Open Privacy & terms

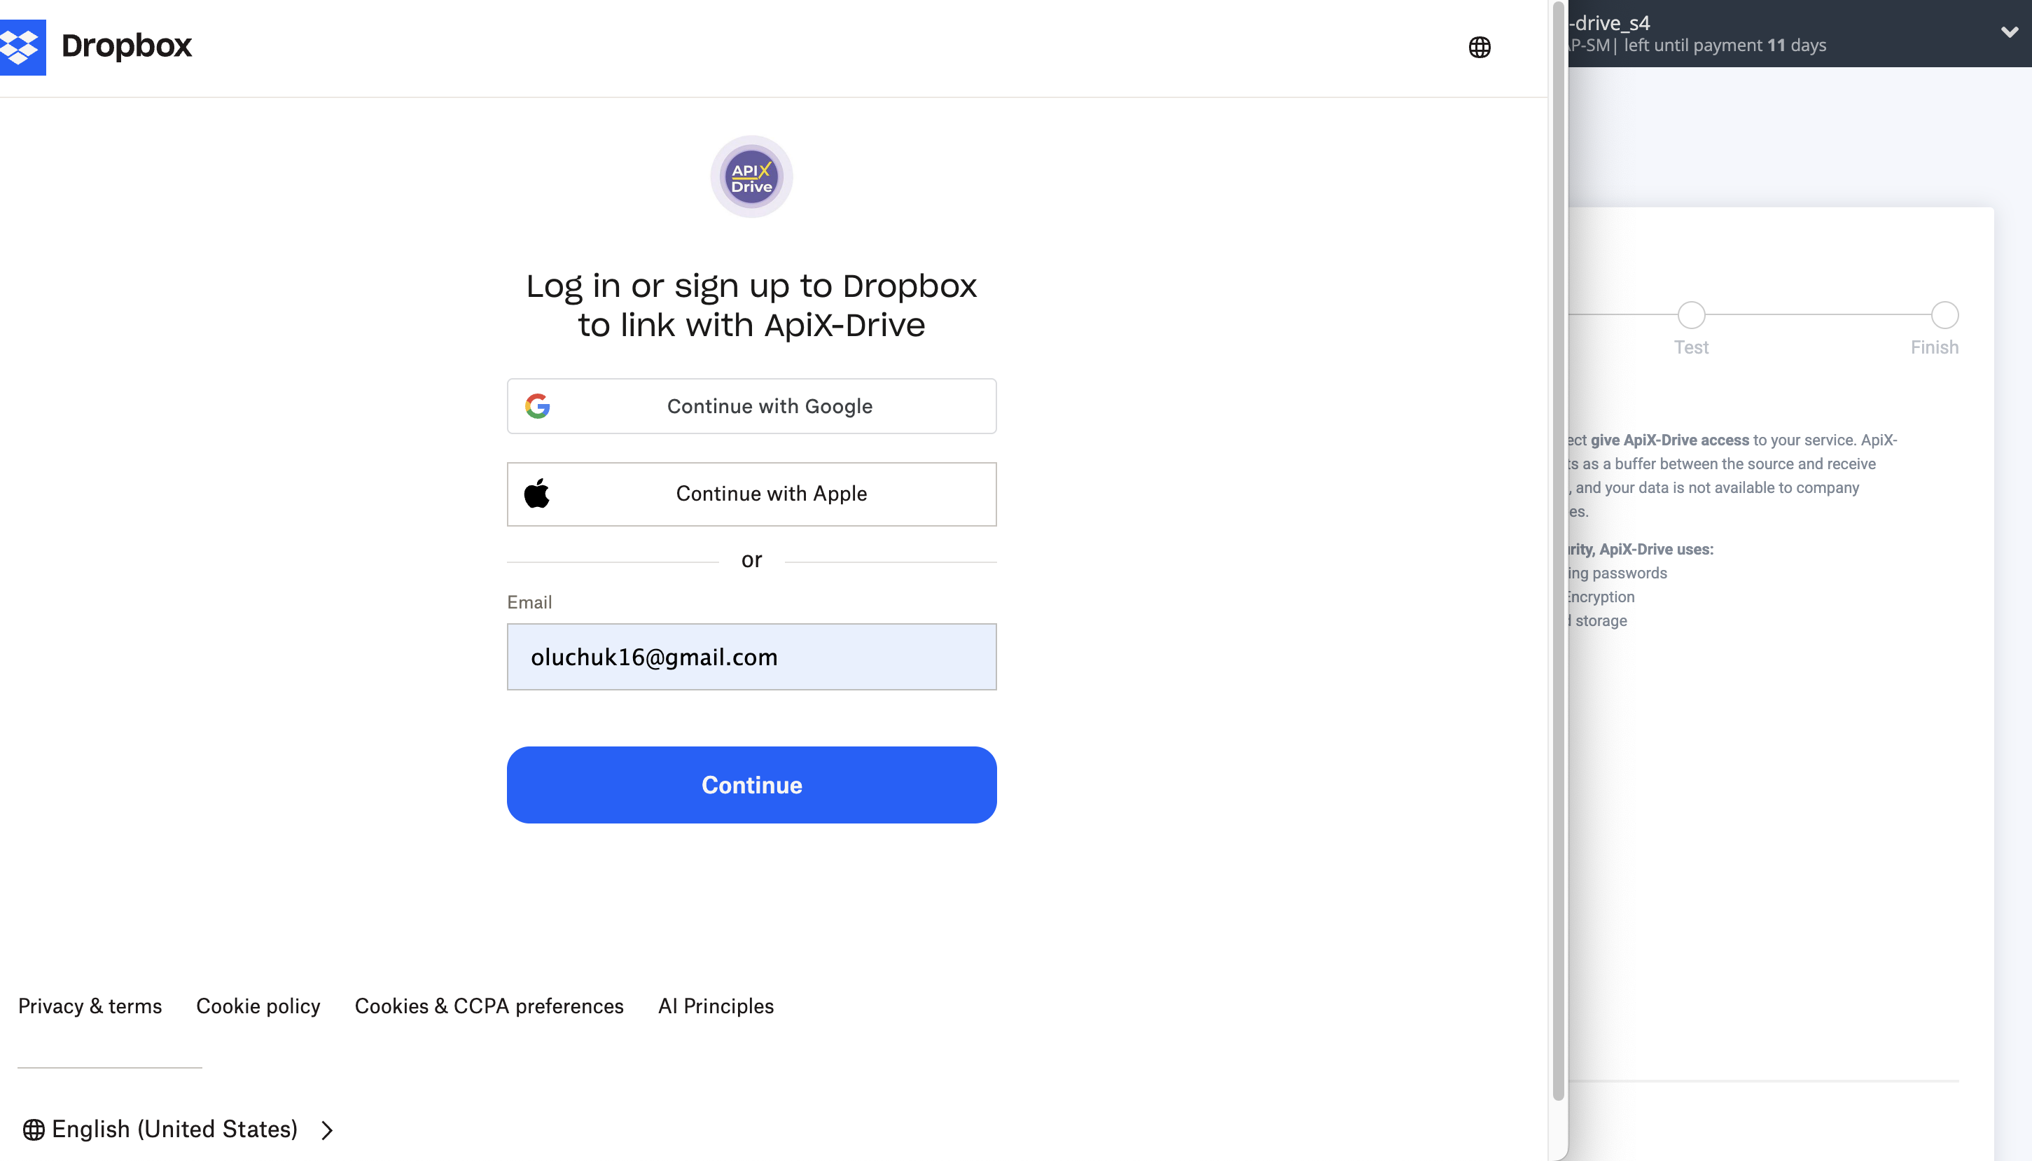90,1006
